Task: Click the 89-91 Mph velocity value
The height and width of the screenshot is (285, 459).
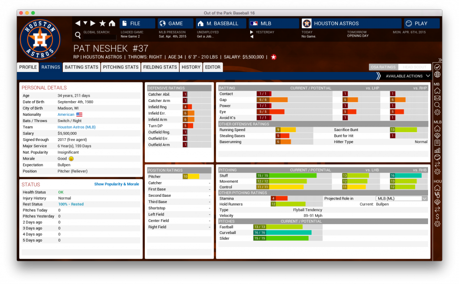Action: pos(313,216)
